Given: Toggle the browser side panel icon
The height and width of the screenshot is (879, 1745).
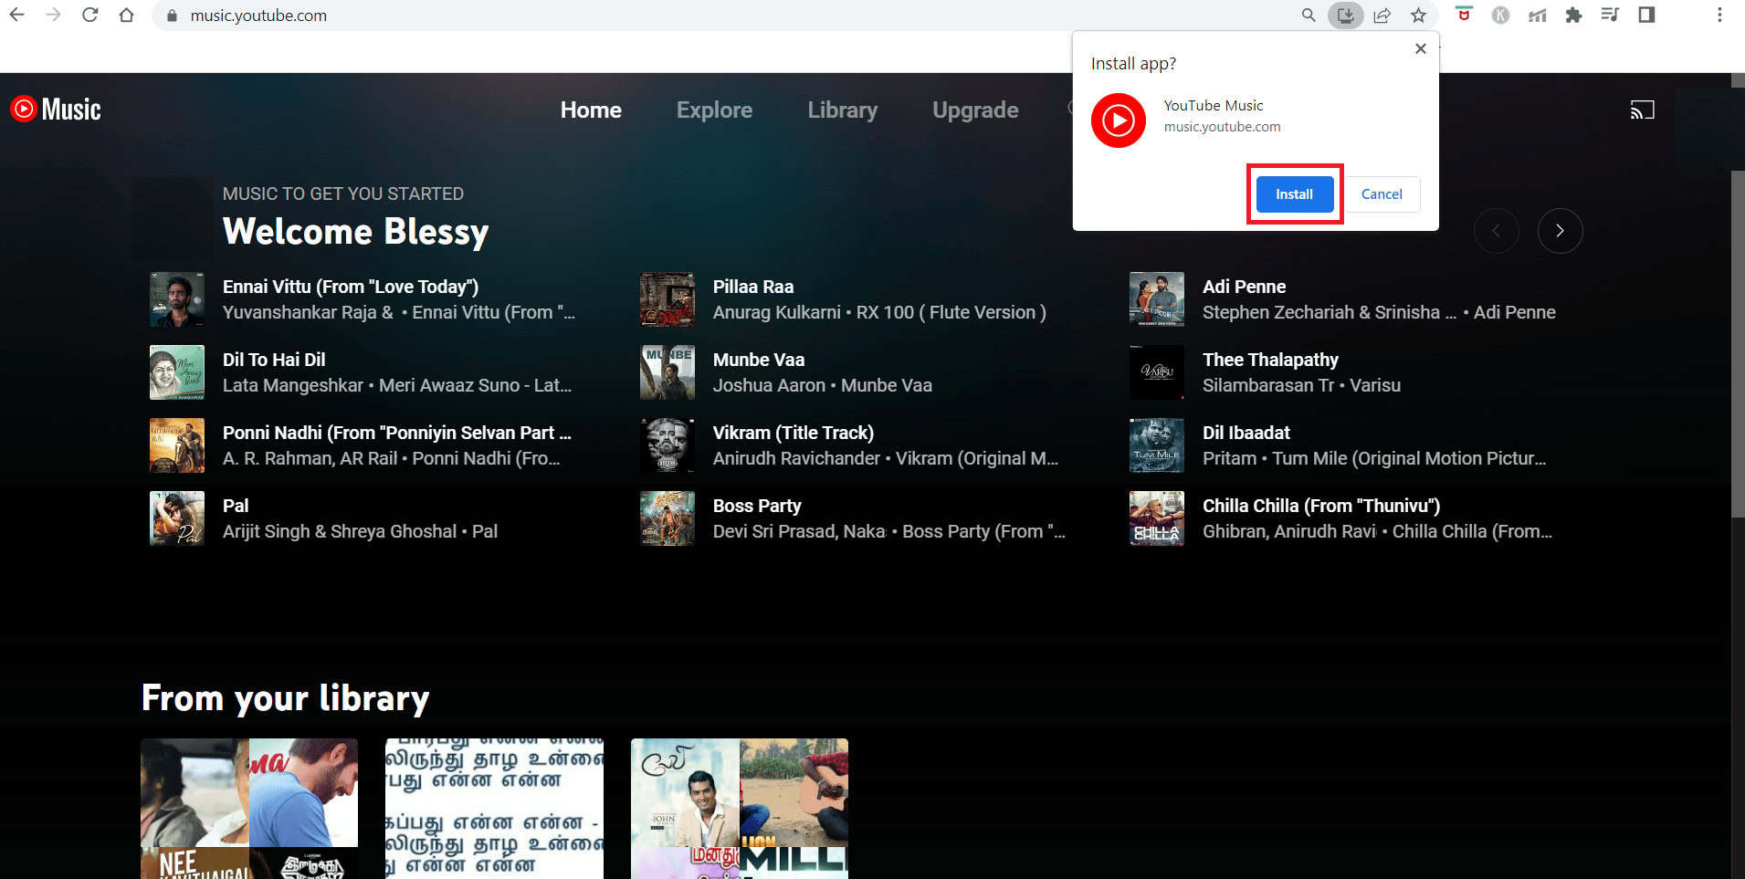Looking at the screenshot, I should (x=1646, y=15).
